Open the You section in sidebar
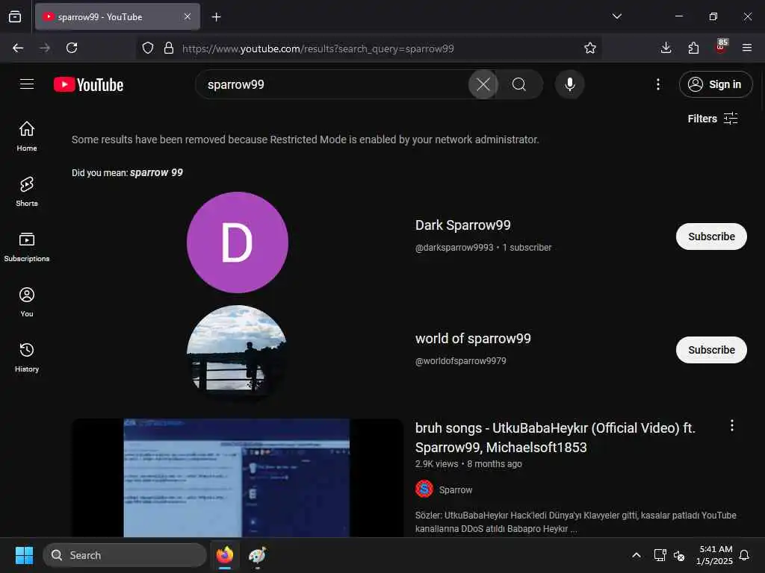 (27, 302)
